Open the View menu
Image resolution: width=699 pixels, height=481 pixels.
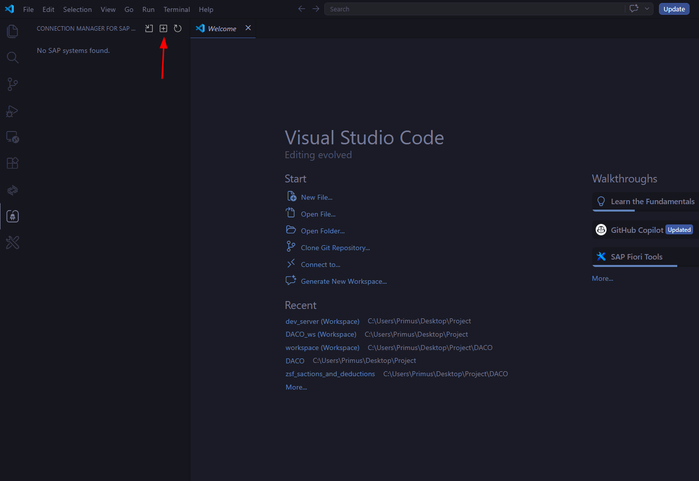point(108,9)
